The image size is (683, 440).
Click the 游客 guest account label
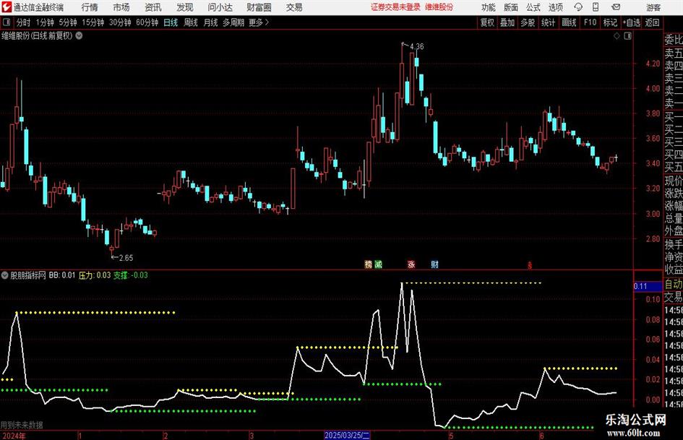[x=653, y=7]
